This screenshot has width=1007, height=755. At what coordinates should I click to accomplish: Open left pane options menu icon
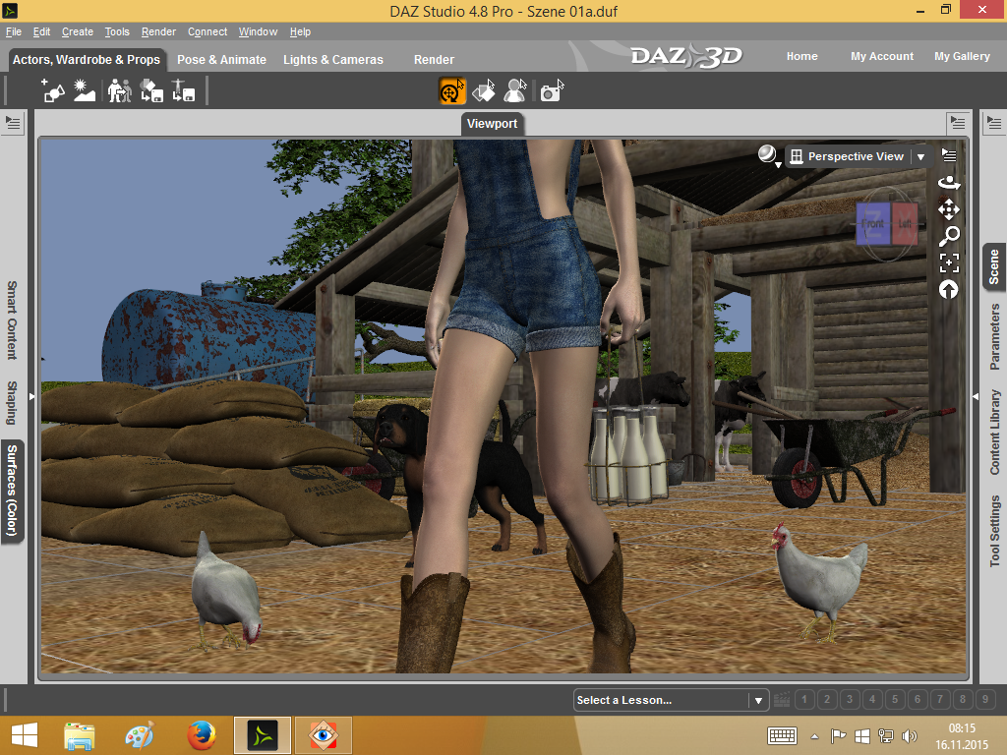tap(13, 122)
